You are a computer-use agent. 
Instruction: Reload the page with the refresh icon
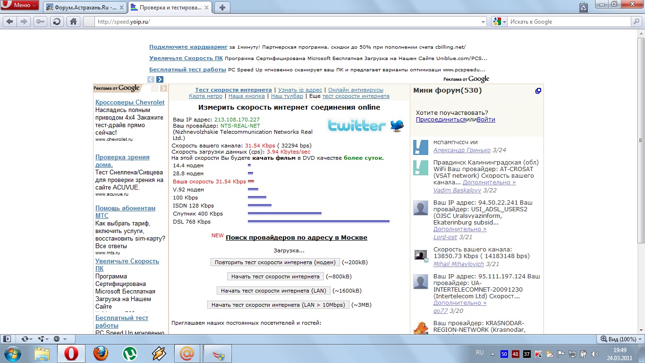[x=57, y=21]
